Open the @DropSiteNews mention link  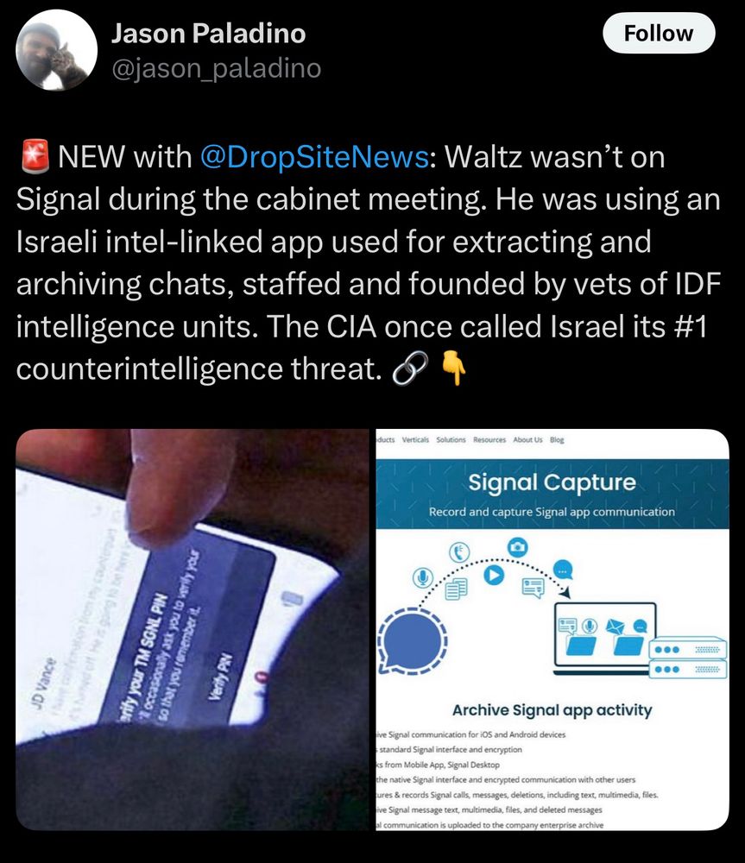click(314, 157)
